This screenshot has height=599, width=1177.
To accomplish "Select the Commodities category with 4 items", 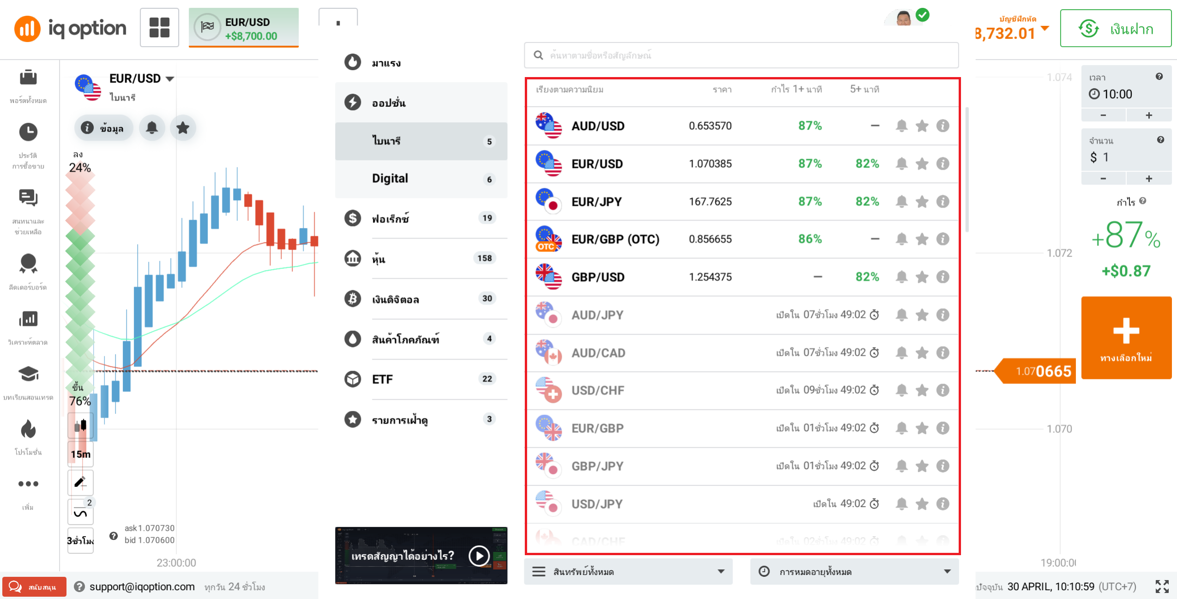I will (x=421, y=339).
